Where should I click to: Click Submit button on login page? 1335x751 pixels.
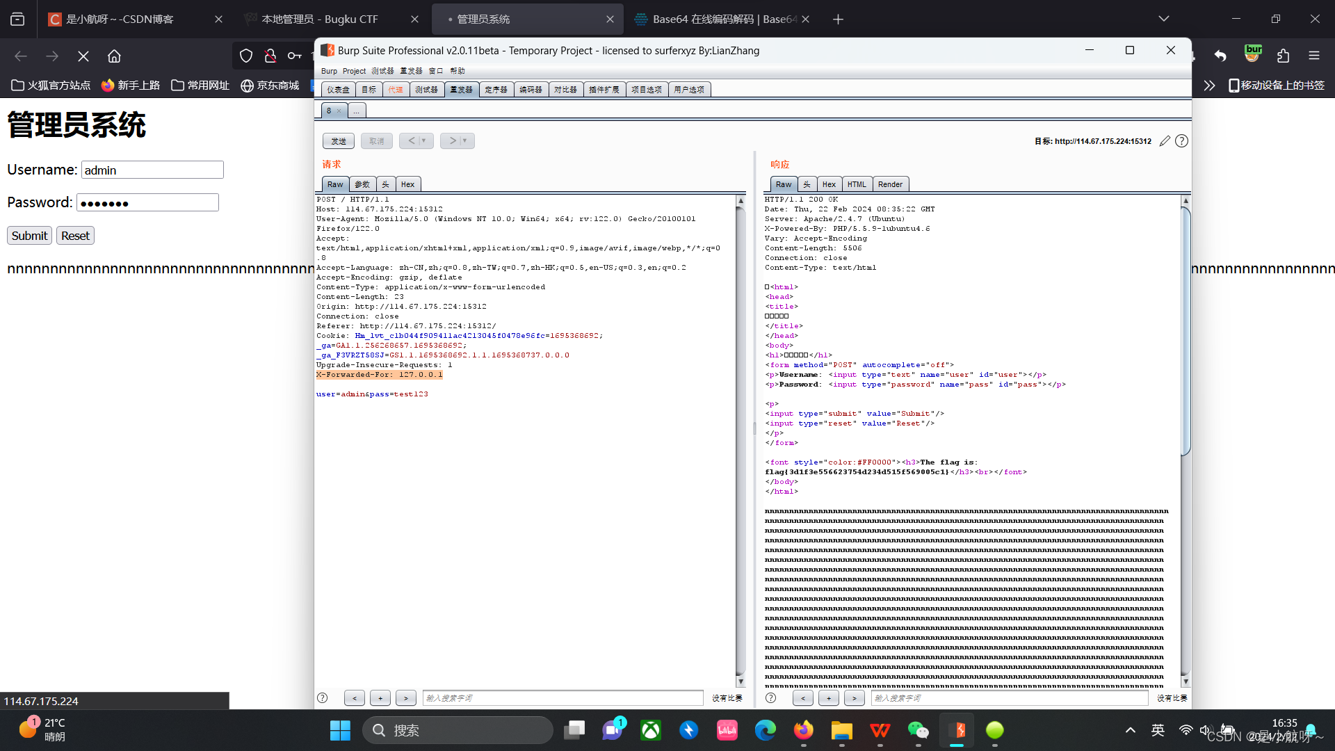pos(30,236)
